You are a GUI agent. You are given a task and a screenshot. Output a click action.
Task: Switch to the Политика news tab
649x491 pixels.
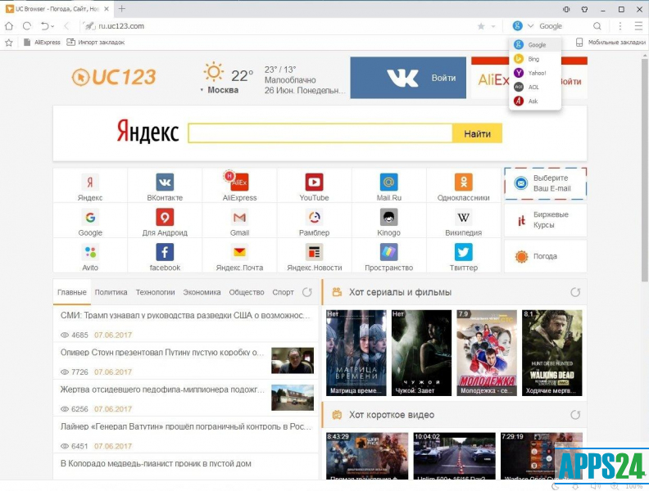[111, 292]
